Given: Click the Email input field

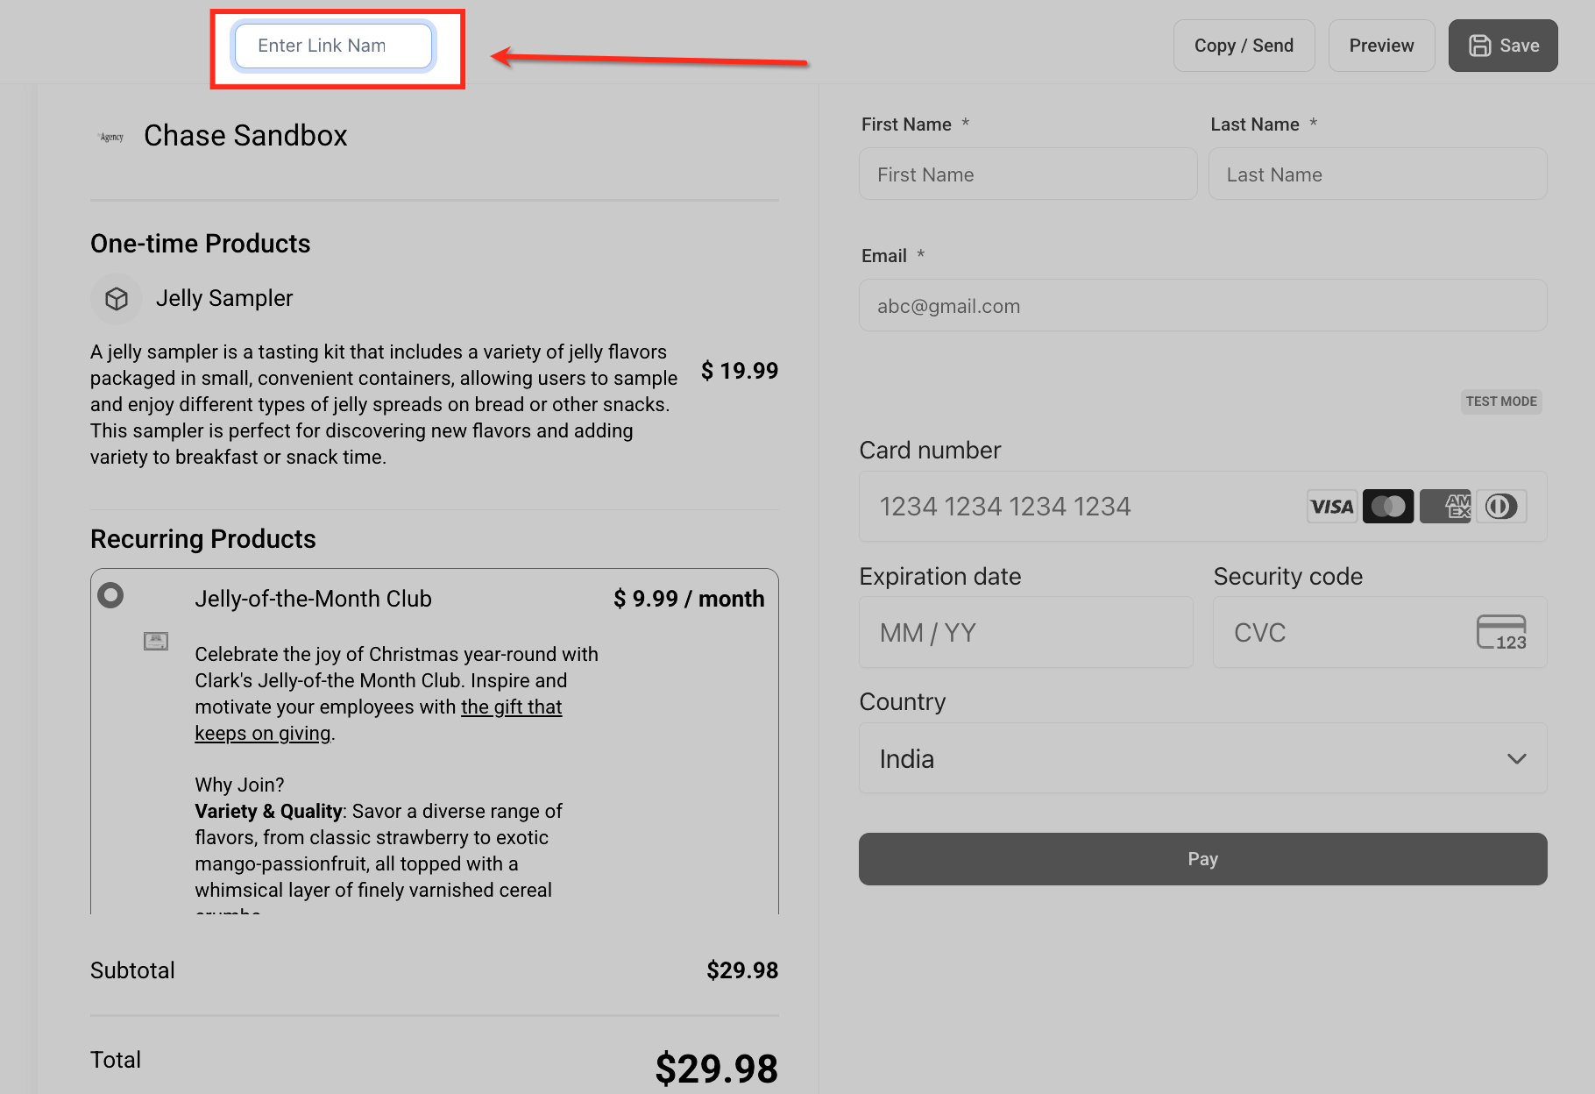Looking at the screenshot, I should click(x=1203, y=305).
